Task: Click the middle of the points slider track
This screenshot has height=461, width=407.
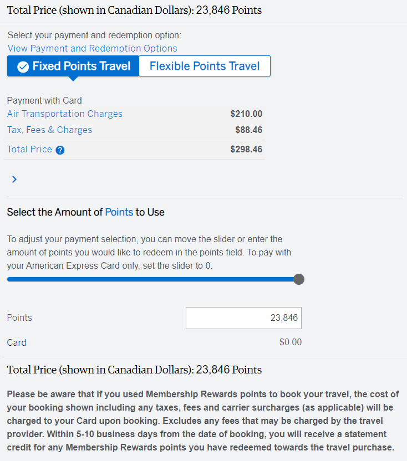Action: pos(152,279)
